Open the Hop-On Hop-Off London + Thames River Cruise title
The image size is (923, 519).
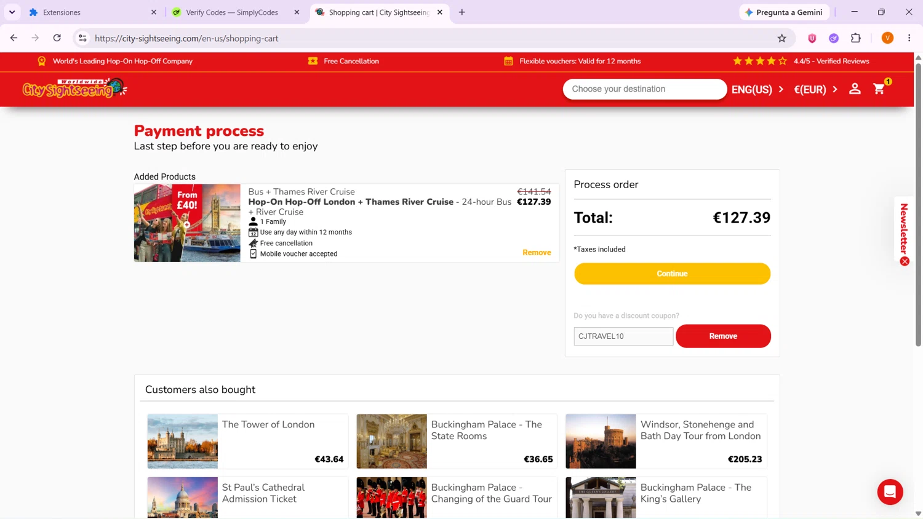point(351,202)
